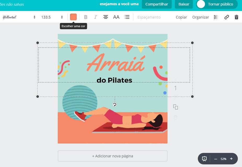Open the bulleted list option
Screen dimensions: 242x167
click(x=127, y=17)
